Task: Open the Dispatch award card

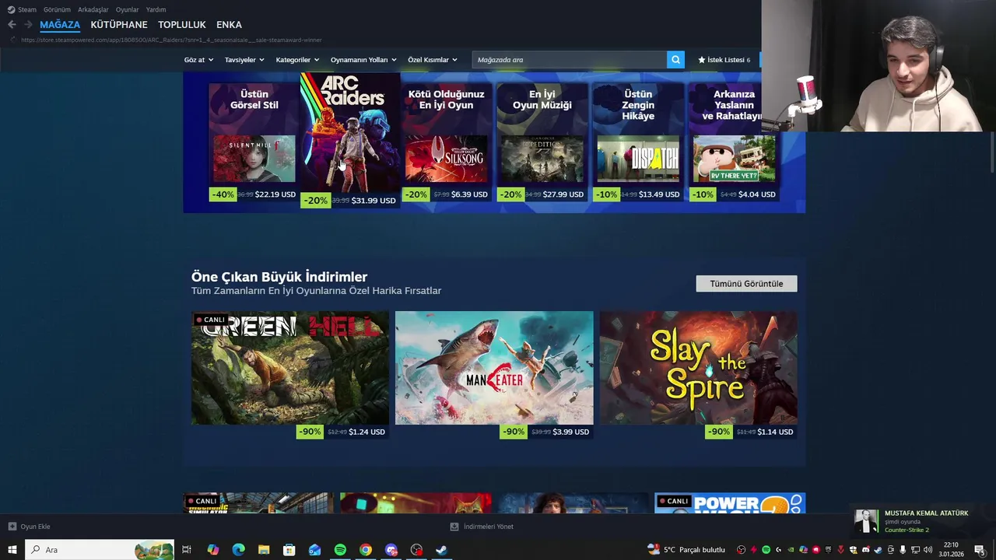Action: pyautogui.click(x=638, y=142)
